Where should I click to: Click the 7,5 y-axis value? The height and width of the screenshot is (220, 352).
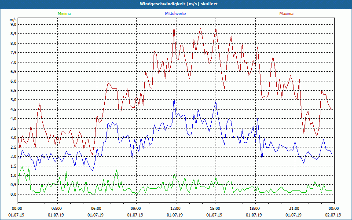point(13,52)
